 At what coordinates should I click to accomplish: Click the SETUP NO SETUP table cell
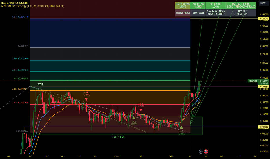241,13
